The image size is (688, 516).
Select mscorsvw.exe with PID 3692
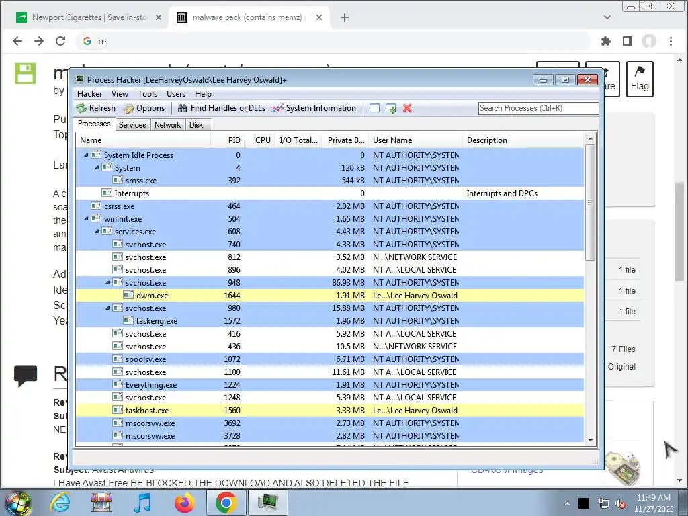[x=329, y=423]
